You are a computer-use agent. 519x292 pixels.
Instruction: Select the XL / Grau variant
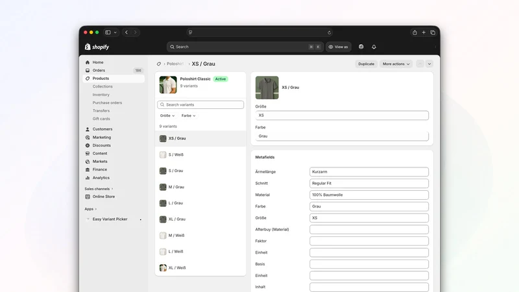[x=200, y=219]
